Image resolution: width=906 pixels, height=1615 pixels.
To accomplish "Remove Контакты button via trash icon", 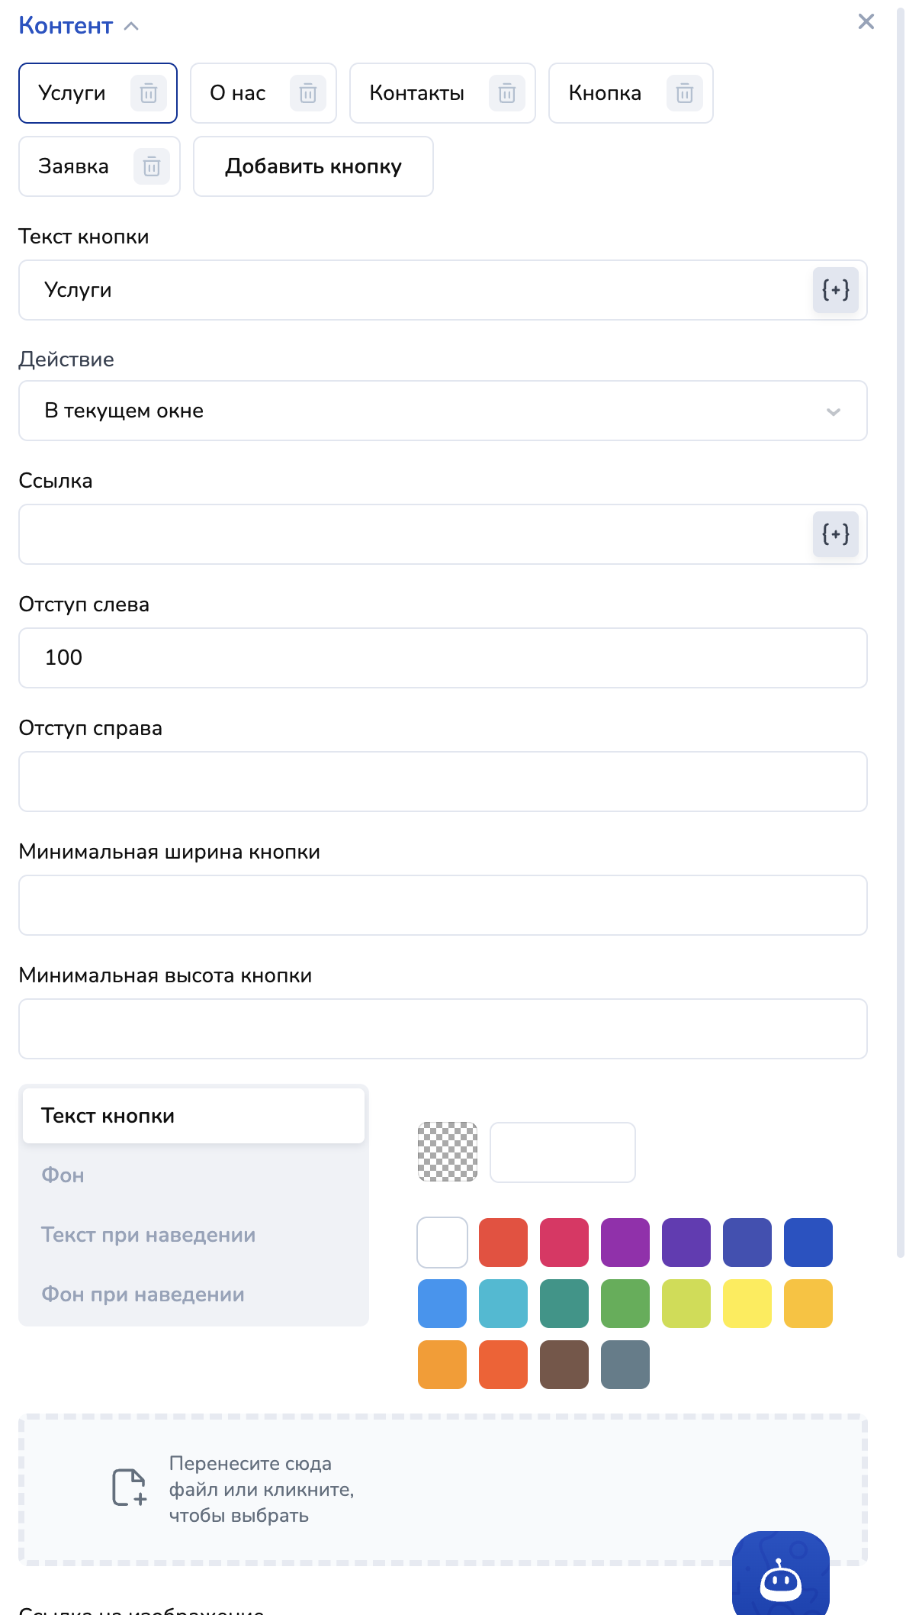I will coord(507,93).
